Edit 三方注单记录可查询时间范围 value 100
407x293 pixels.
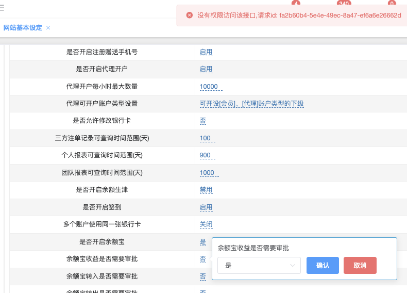coord(206,138)
